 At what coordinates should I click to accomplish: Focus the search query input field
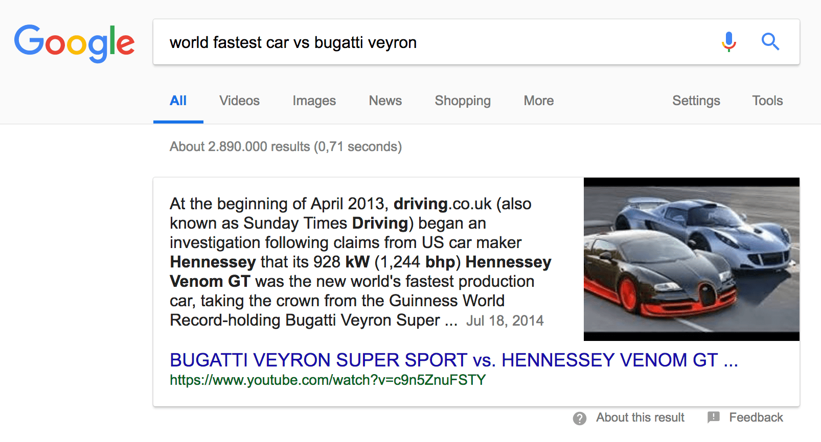point(435,42)
